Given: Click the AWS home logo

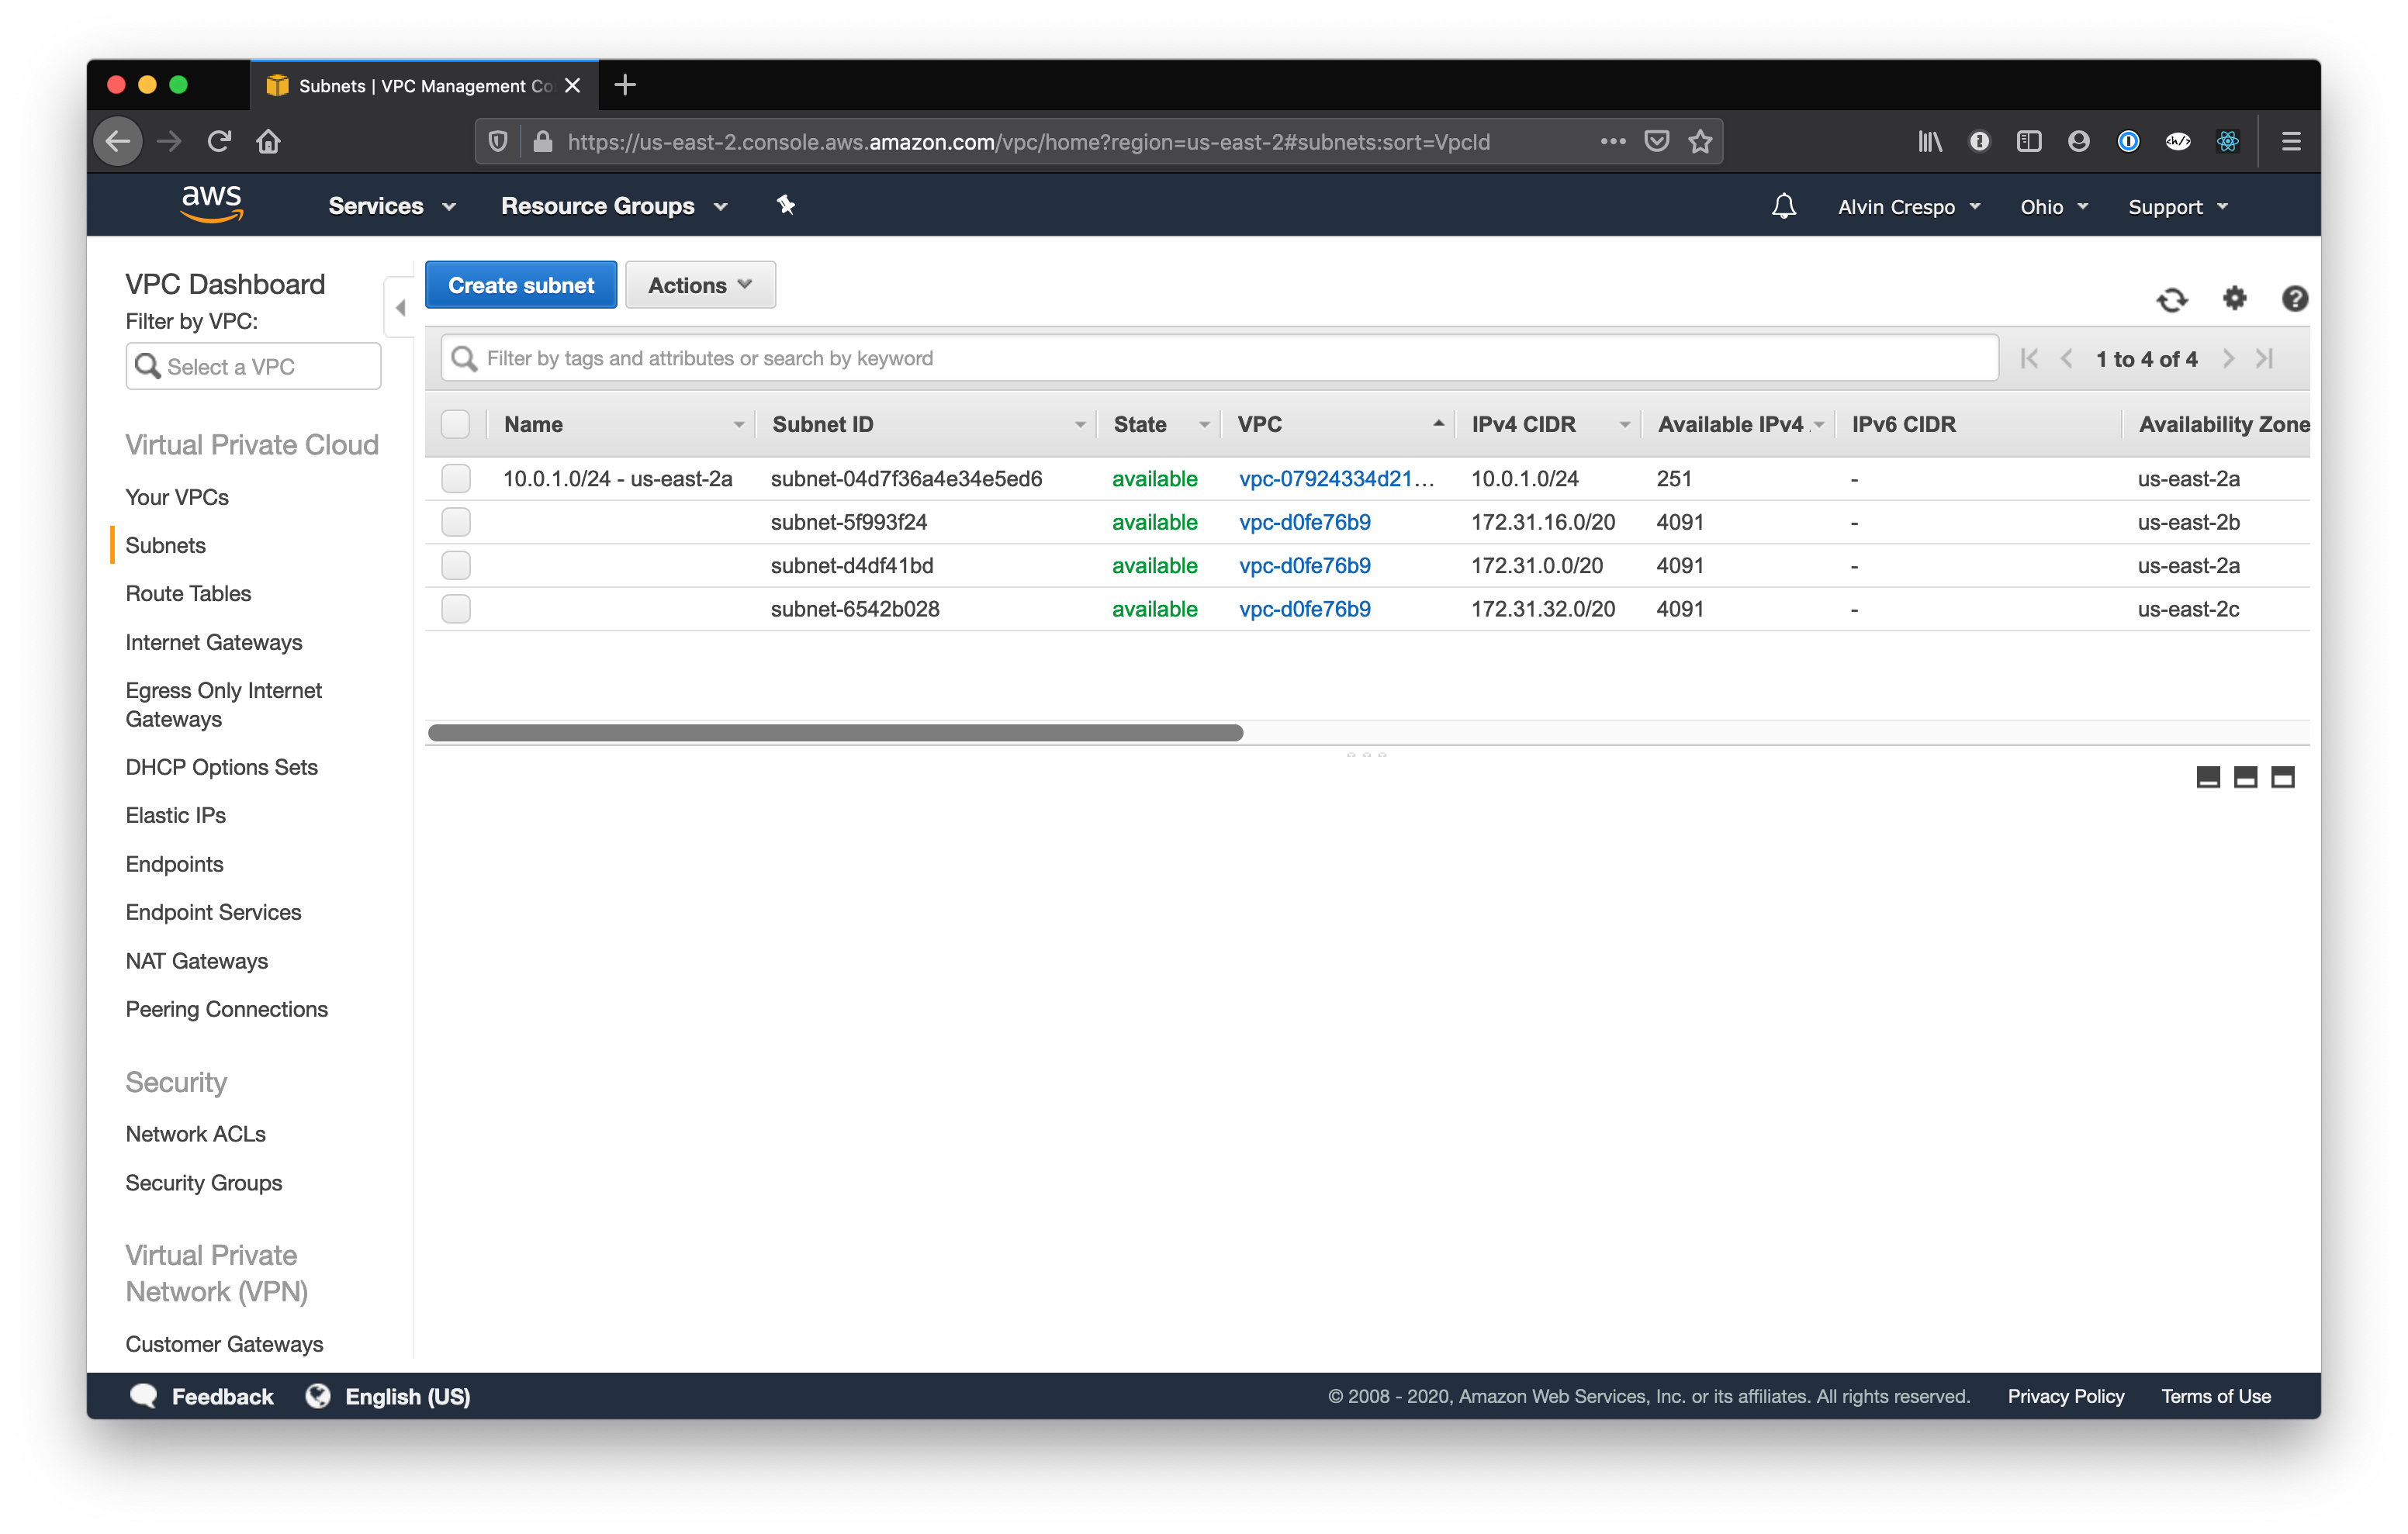Looking at the screenshot, I should [211, 204].
